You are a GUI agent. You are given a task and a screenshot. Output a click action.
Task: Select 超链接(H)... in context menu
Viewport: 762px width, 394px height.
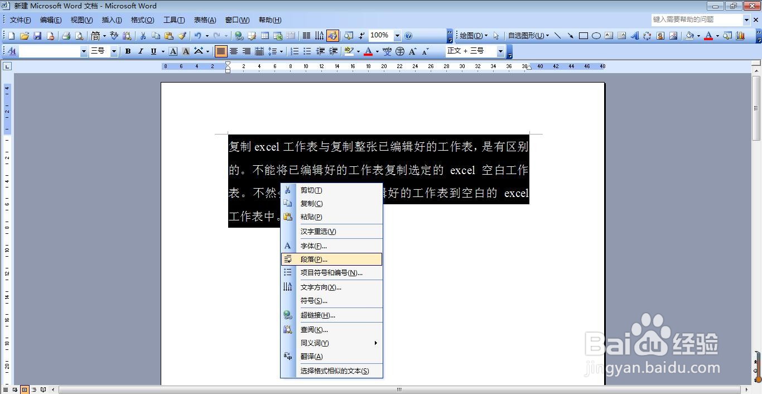click(x=332, y=315)
